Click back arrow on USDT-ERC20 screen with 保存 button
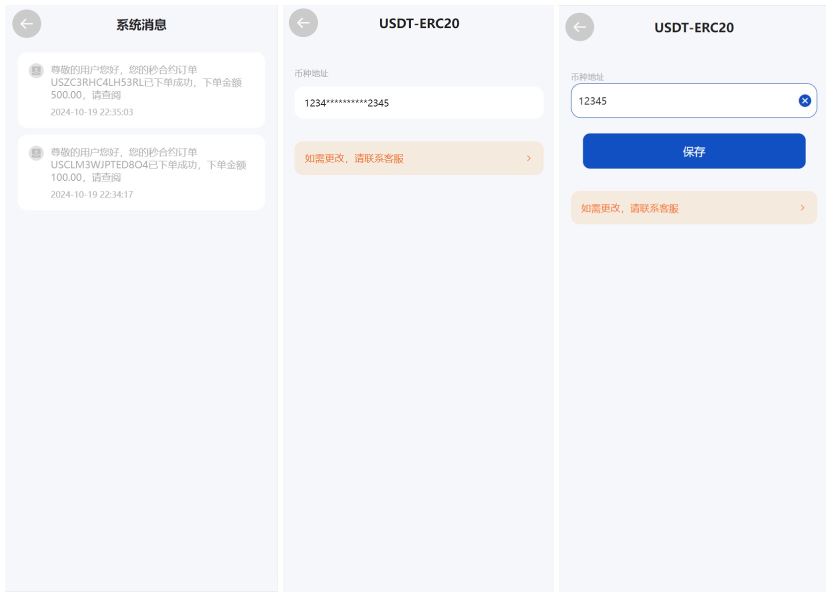831x597 pixels. coord(579,27)
